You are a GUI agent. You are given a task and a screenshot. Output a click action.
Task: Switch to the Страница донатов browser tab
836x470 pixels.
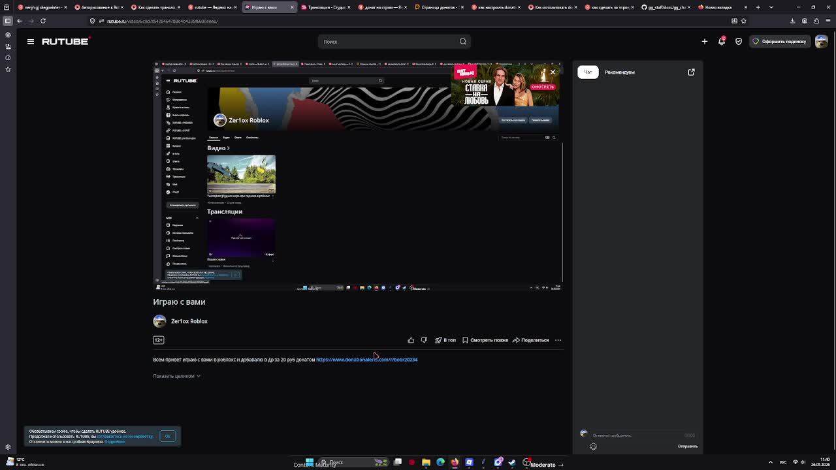click(x=440, y=7)
